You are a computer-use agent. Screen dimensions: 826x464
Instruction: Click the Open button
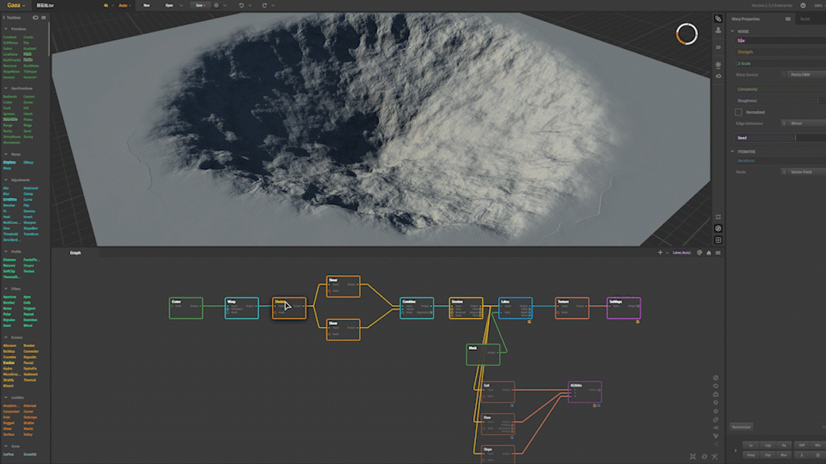click(169, 5)
